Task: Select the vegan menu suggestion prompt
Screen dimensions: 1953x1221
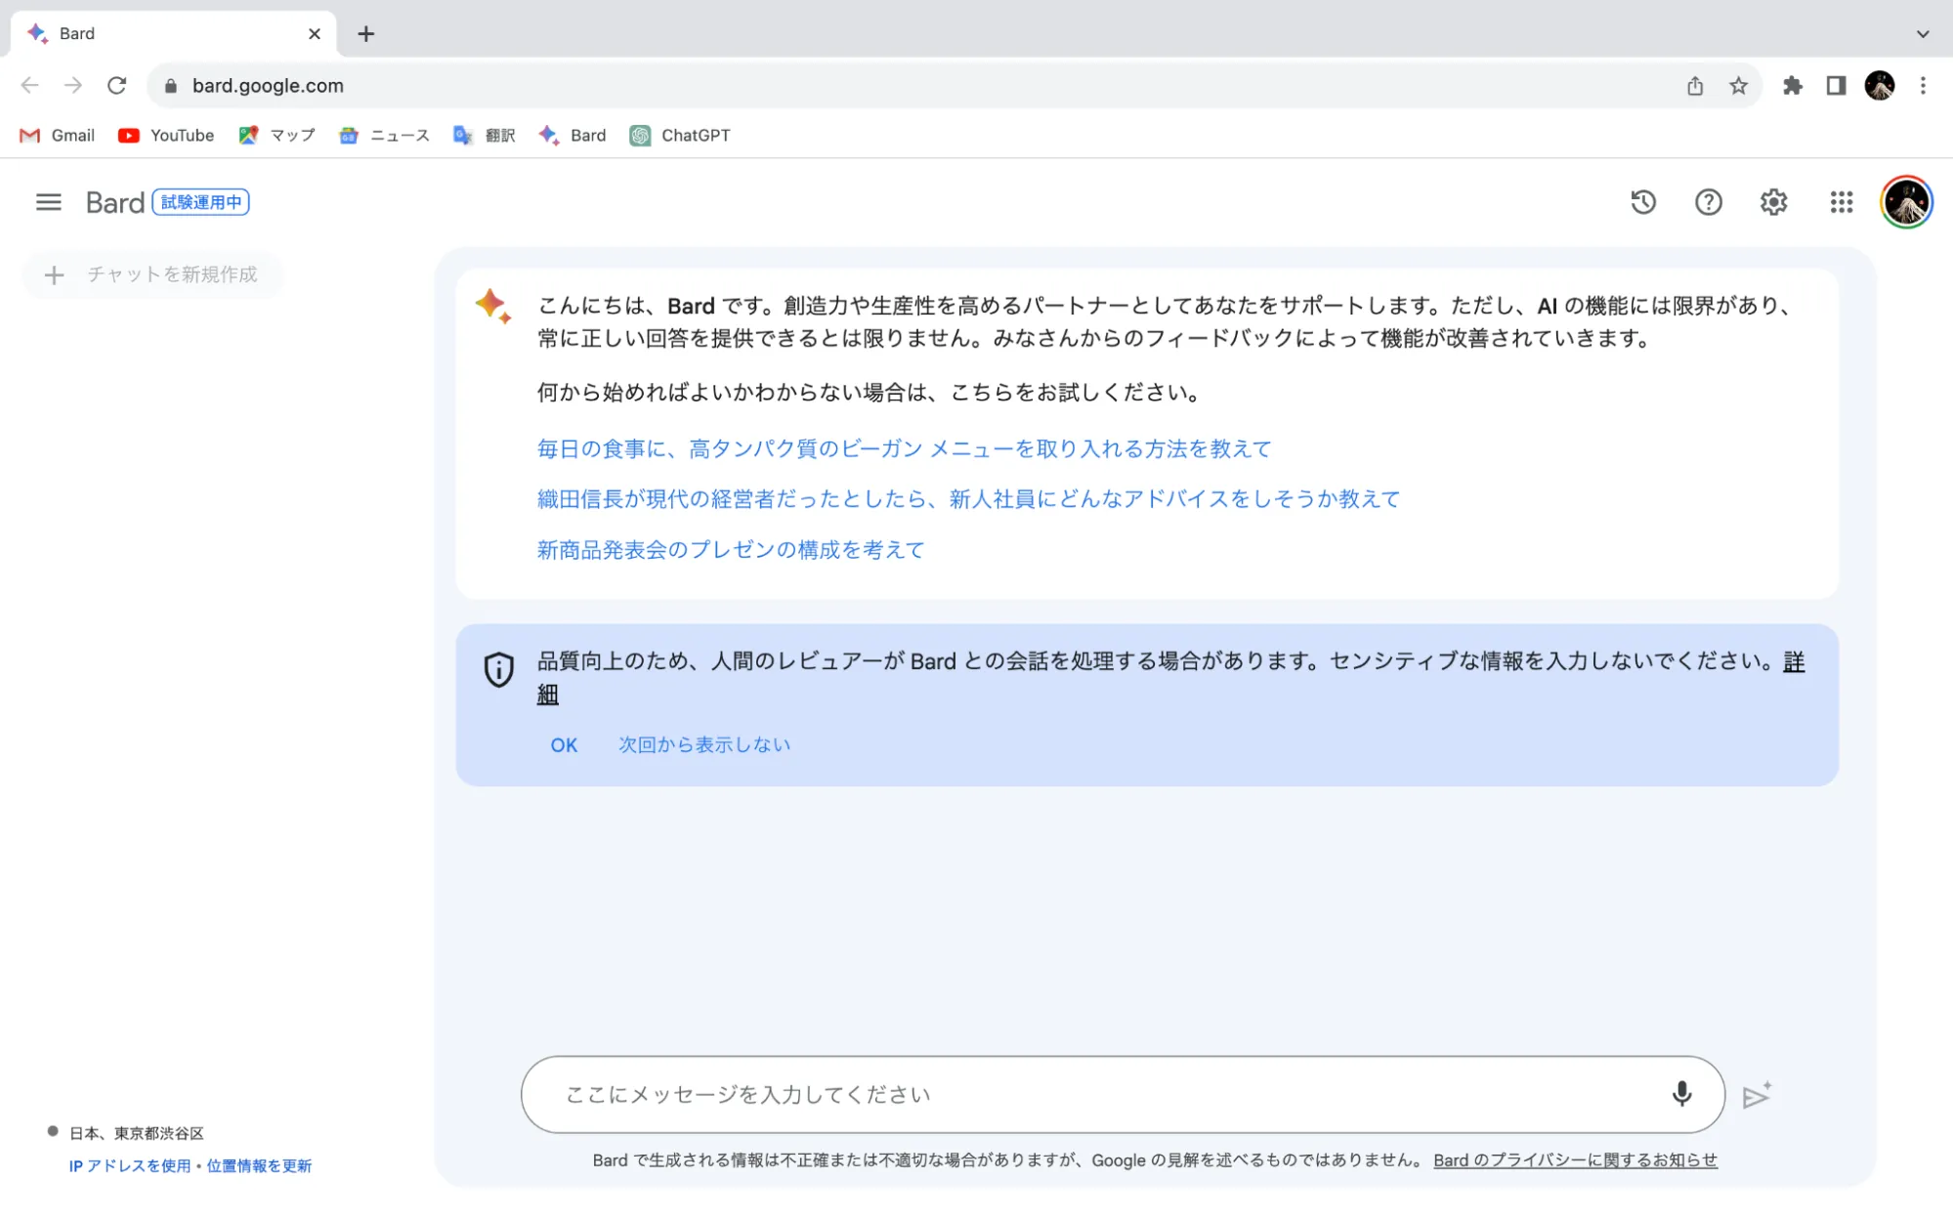Action: (x=904, y=448)
